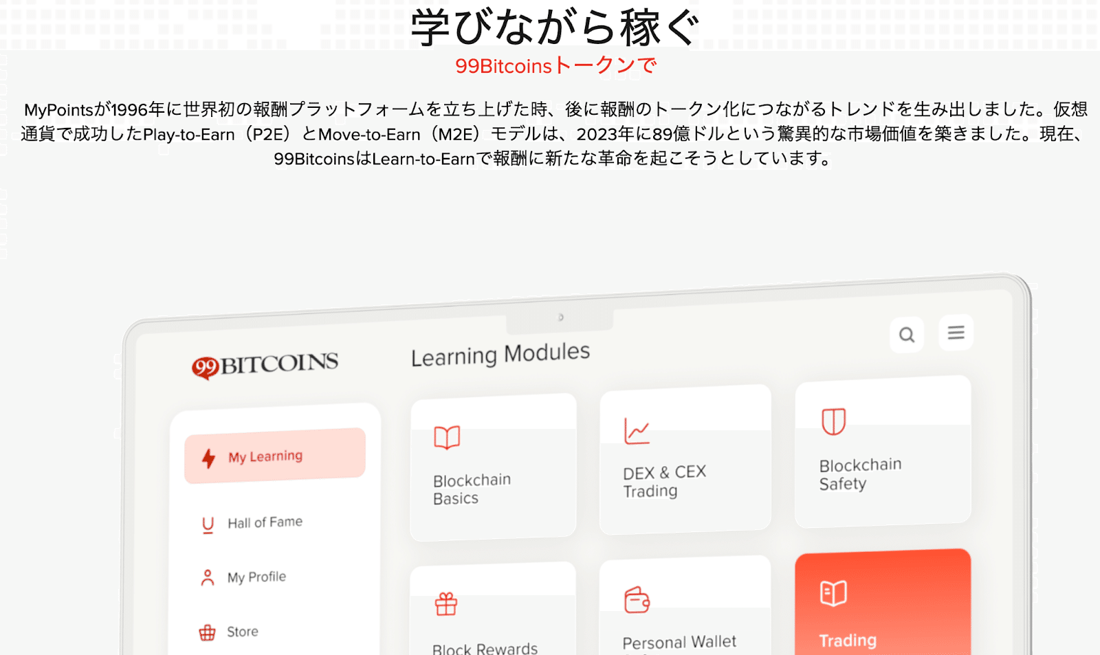Click the Store basket icon
Screen dimensions: 1100x655
207,632
